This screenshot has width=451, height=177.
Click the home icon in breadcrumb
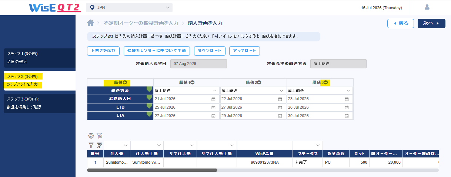click(90, 23)
